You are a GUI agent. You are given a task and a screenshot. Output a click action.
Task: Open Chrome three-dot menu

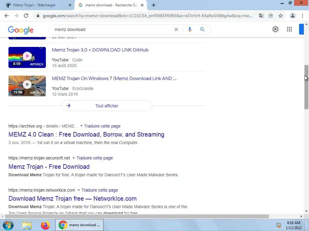click(x=302, y=16)
